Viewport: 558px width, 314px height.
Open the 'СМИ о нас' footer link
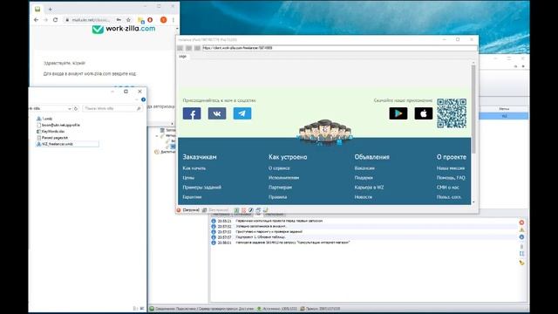pyautogui.click(x=447, y=188)
